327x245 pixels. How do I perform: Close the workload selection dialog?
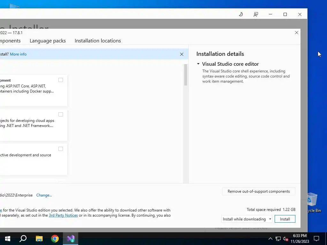297,33
